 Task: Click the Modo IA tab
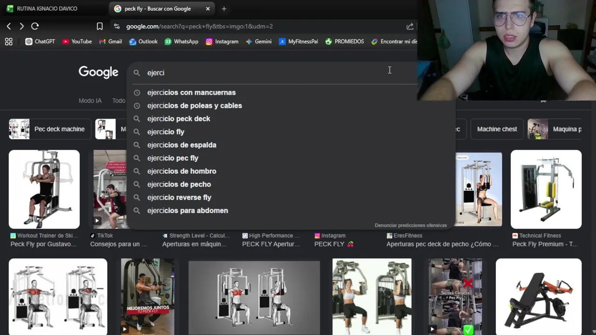pos(90,100)
